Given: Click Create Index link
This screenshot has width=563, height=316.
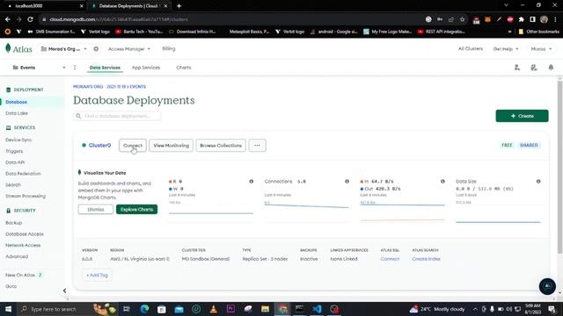Looking at the screenshot, I should click(426, 259).
